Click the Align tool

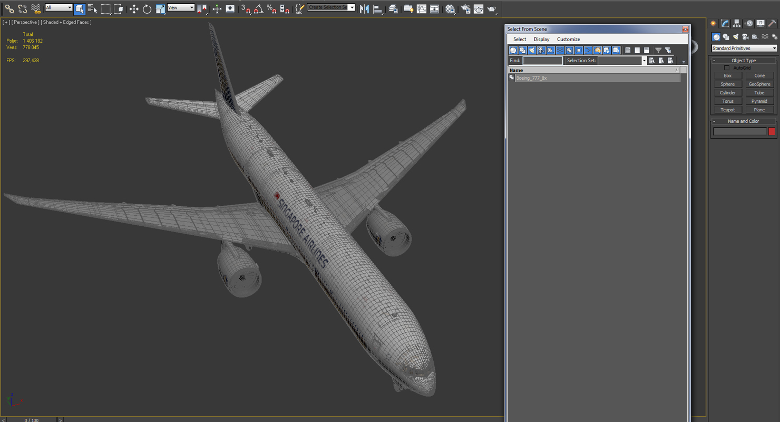click(x=377, y=8)
